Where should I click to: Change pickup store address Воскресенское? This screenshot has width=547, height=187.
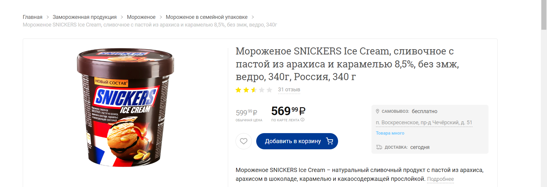[x=424, y=123]
